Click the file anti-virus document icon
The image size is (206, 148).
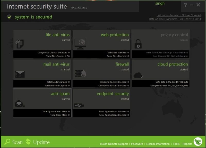(x=20, y=44)
